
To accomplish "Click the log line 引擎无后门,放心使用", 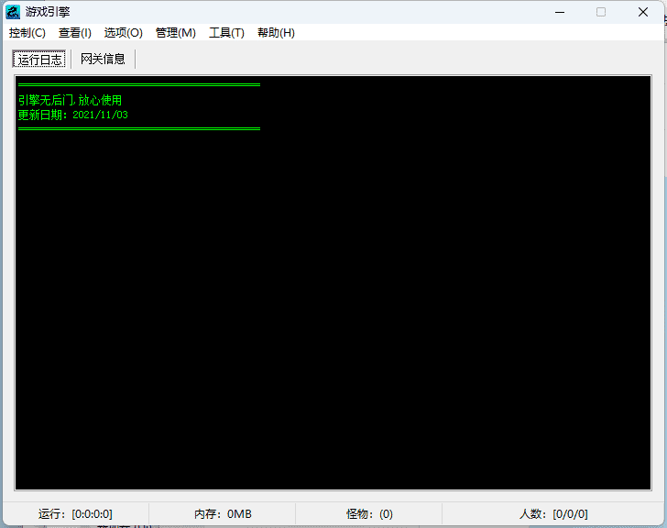I will [71, 100].
